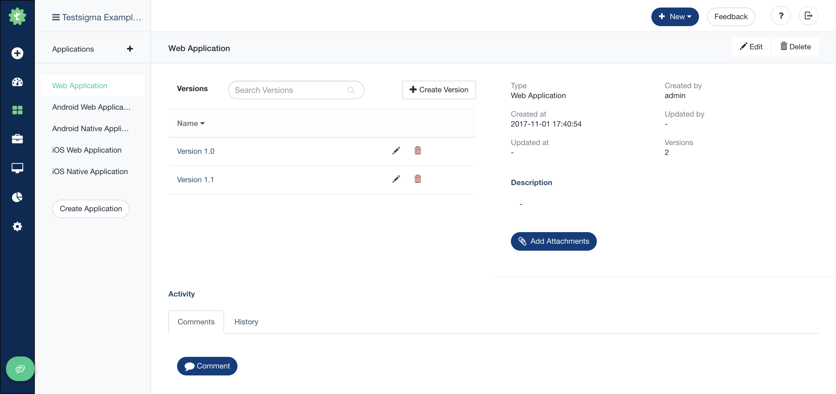Delete Version 1.1 with the trash icon
Image resolution: width=836 pixels, height=394 pixels.
417,179
